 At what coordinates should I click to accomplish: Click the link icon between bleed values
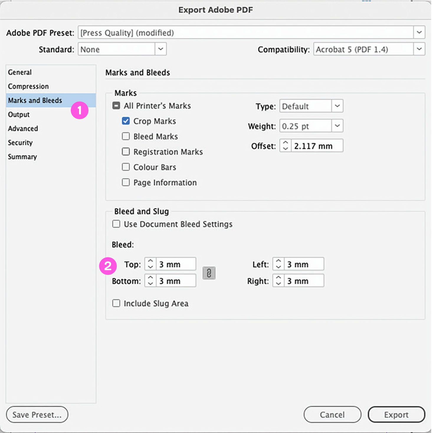pos(209,273)
